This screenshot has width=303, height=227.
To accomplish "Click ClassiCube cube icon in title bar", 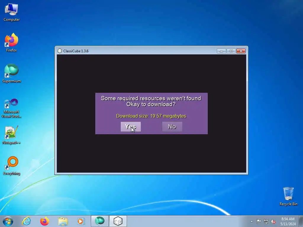I will pos(60,51).
